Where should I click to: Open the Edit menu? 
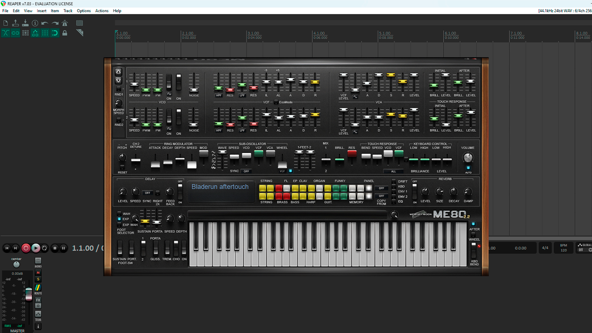tap(16, 11)
